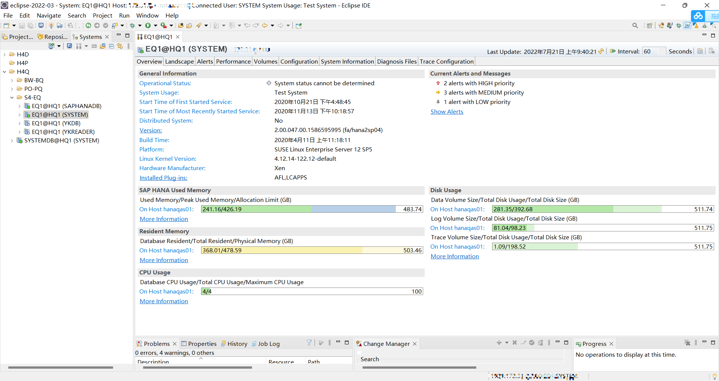Switch to the Diagnosis Files tab
The height and width of the screenshot is (381, 719).
click(x=397, y=62)
